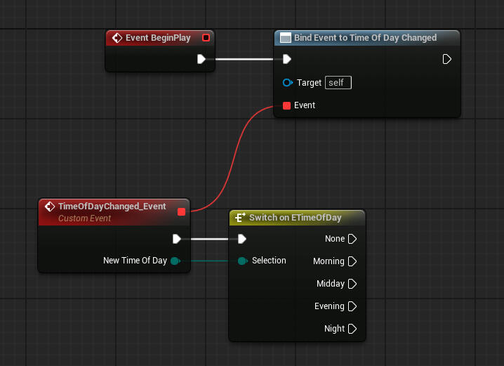Click the None output execution pin

point(352,239)
